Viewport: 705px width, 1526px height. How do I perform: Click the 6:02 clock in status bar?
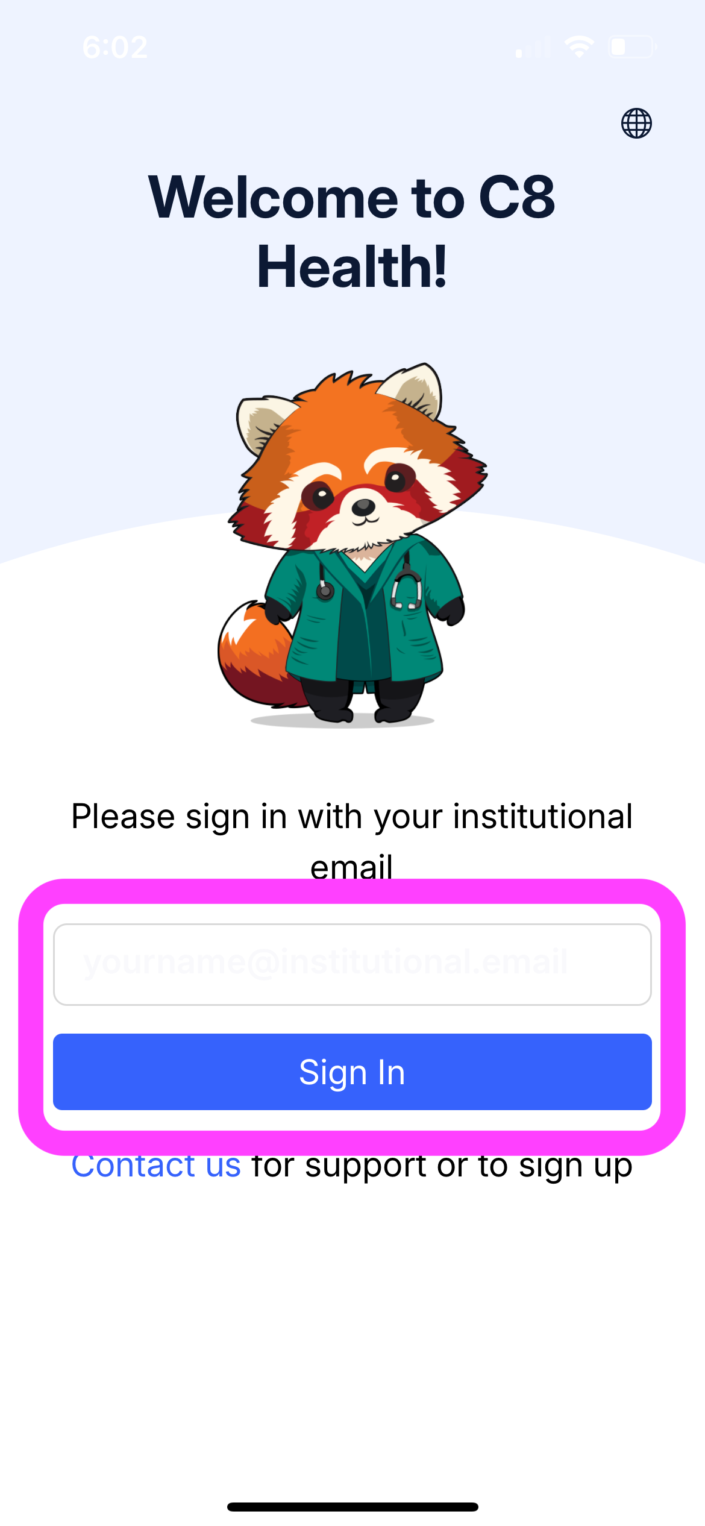point(115,48)
